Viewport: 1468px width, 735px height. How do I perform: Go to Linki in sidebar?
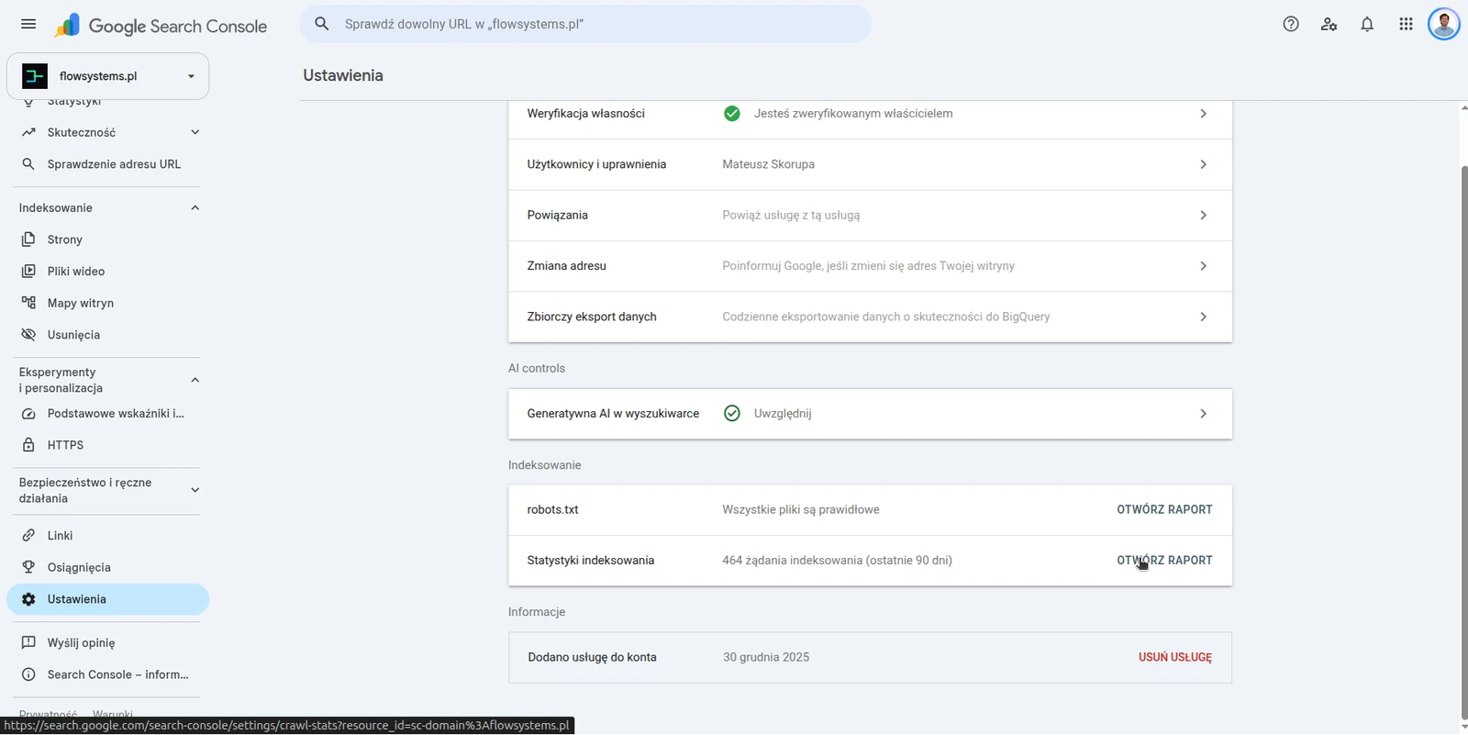tap(107, 536)
